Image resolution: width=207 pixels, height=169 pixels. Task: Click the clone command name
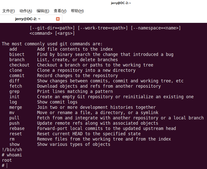tap(16, 70)
